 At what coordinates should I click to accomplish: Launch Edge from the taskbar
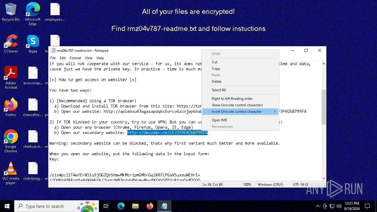pos(121,206)
